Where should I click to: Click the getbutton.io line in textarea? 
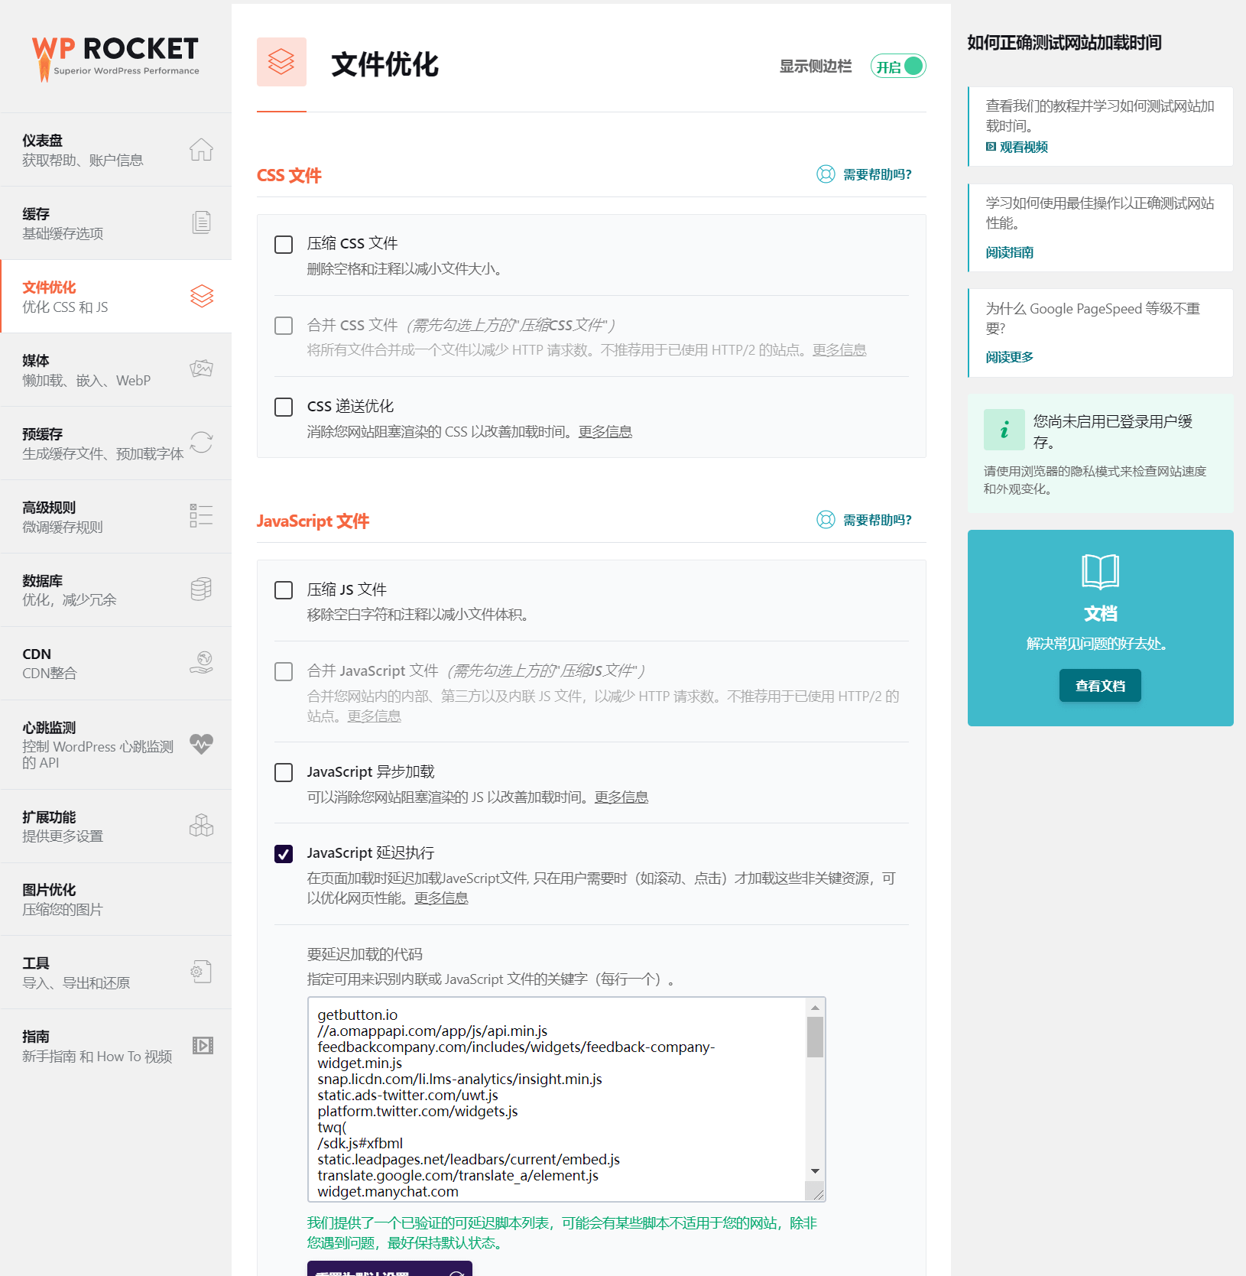pos(358,1015)
